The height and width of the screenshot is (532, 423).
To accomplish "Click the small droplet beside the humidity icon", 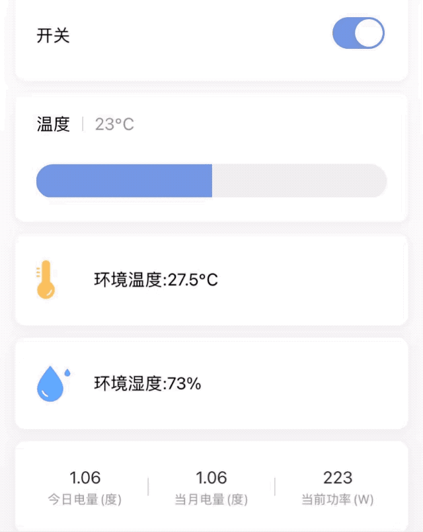I will [67, 373].
